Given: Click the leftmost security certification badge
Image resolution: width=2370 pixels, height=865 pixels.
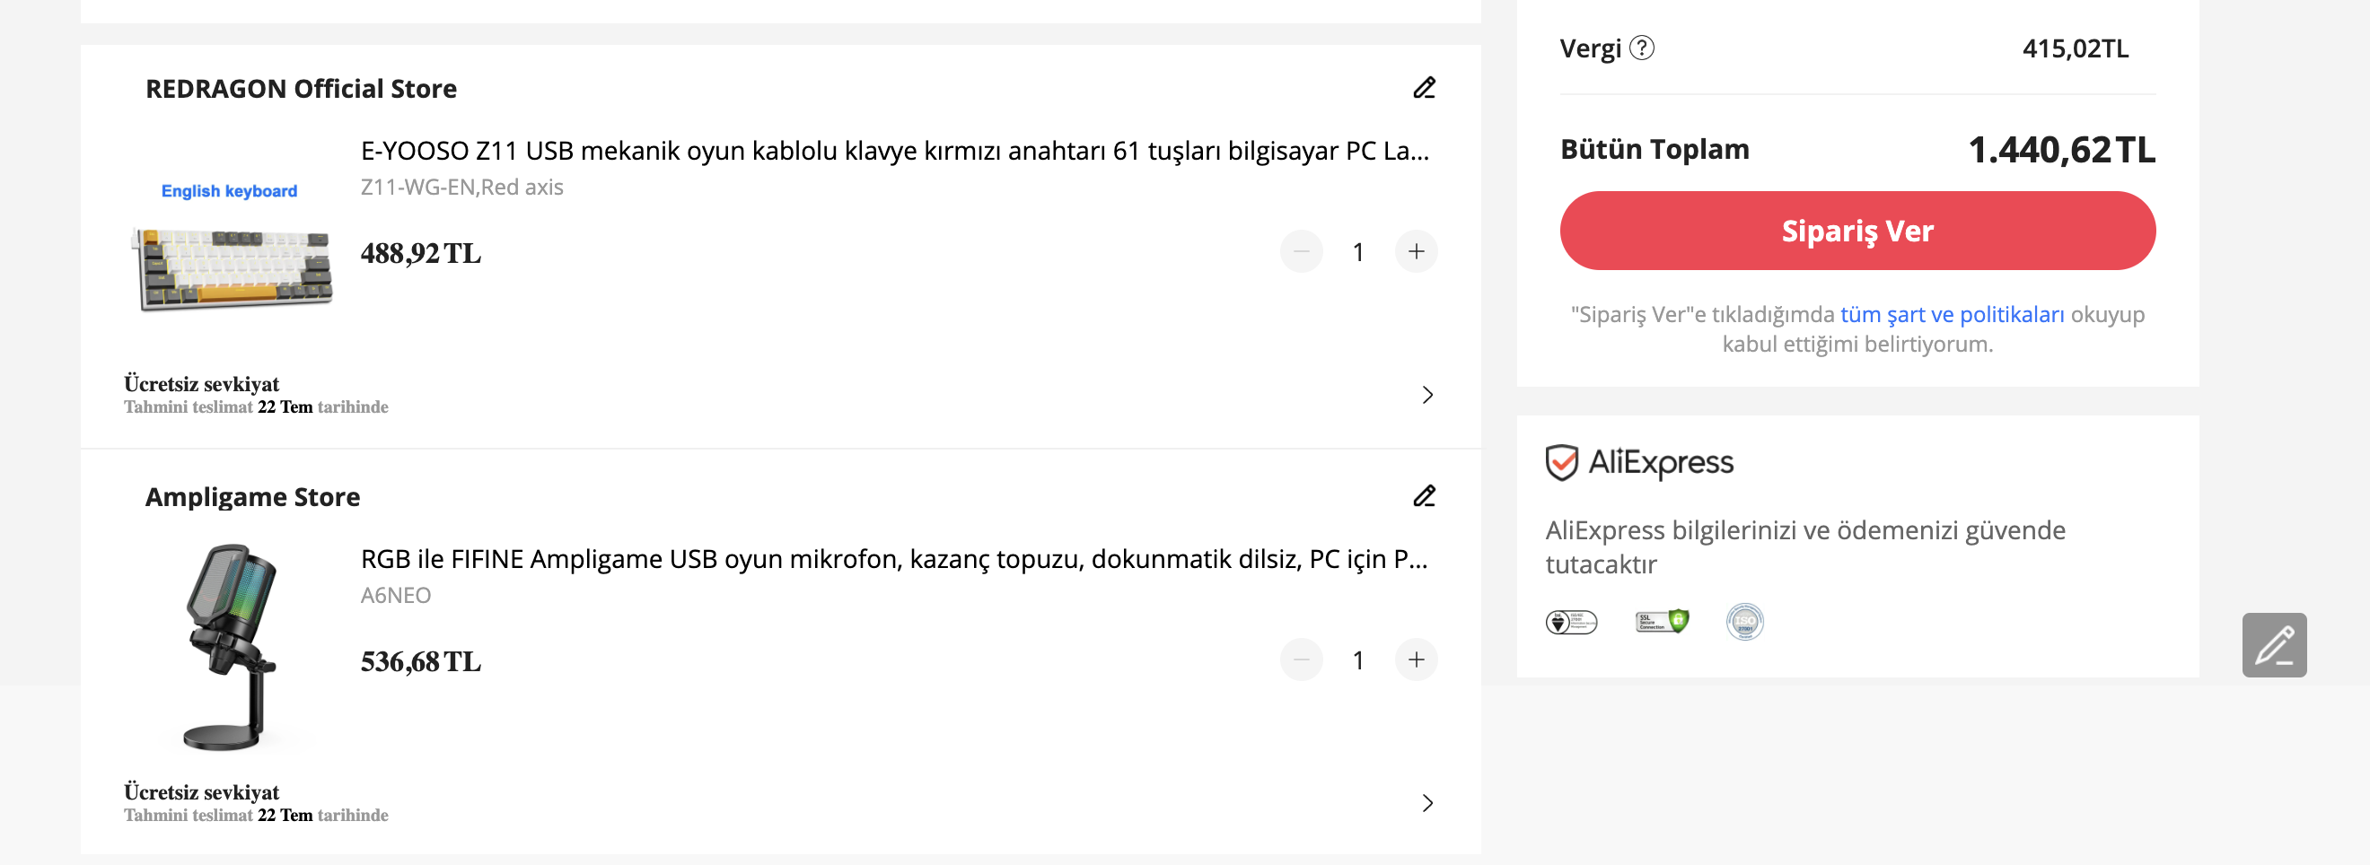Looking at the screenshot, I should (x=1571, y=623).
